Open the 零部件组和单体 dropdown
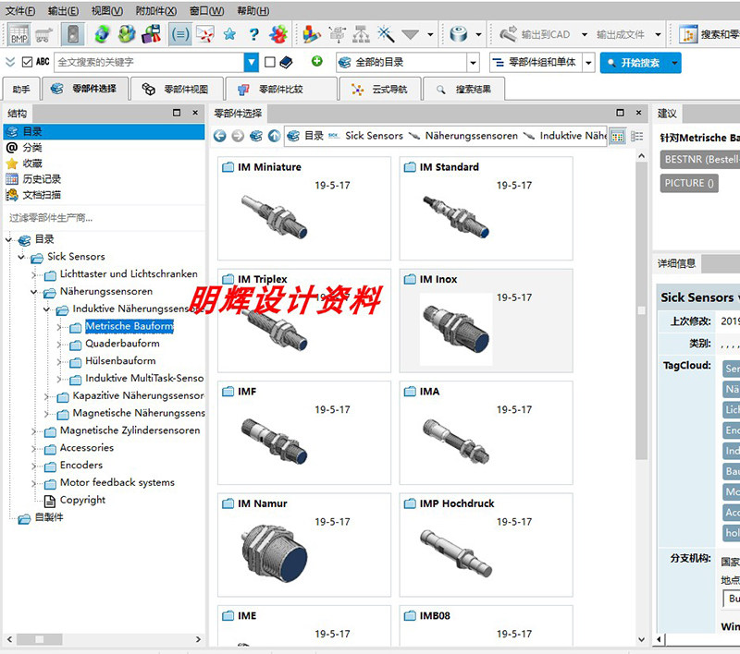The width and height of the screenshot is (740, 654). pos(588,62)
